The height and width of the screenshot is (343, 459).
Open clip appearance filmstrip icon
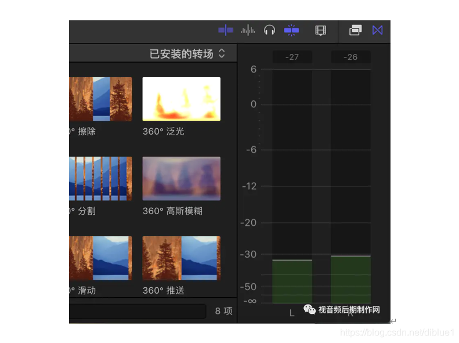[320, 30]
